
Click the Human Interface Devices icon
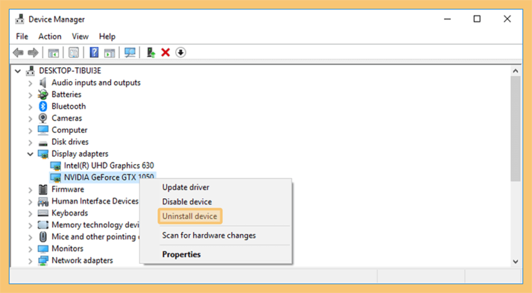[x=43, y=202]
